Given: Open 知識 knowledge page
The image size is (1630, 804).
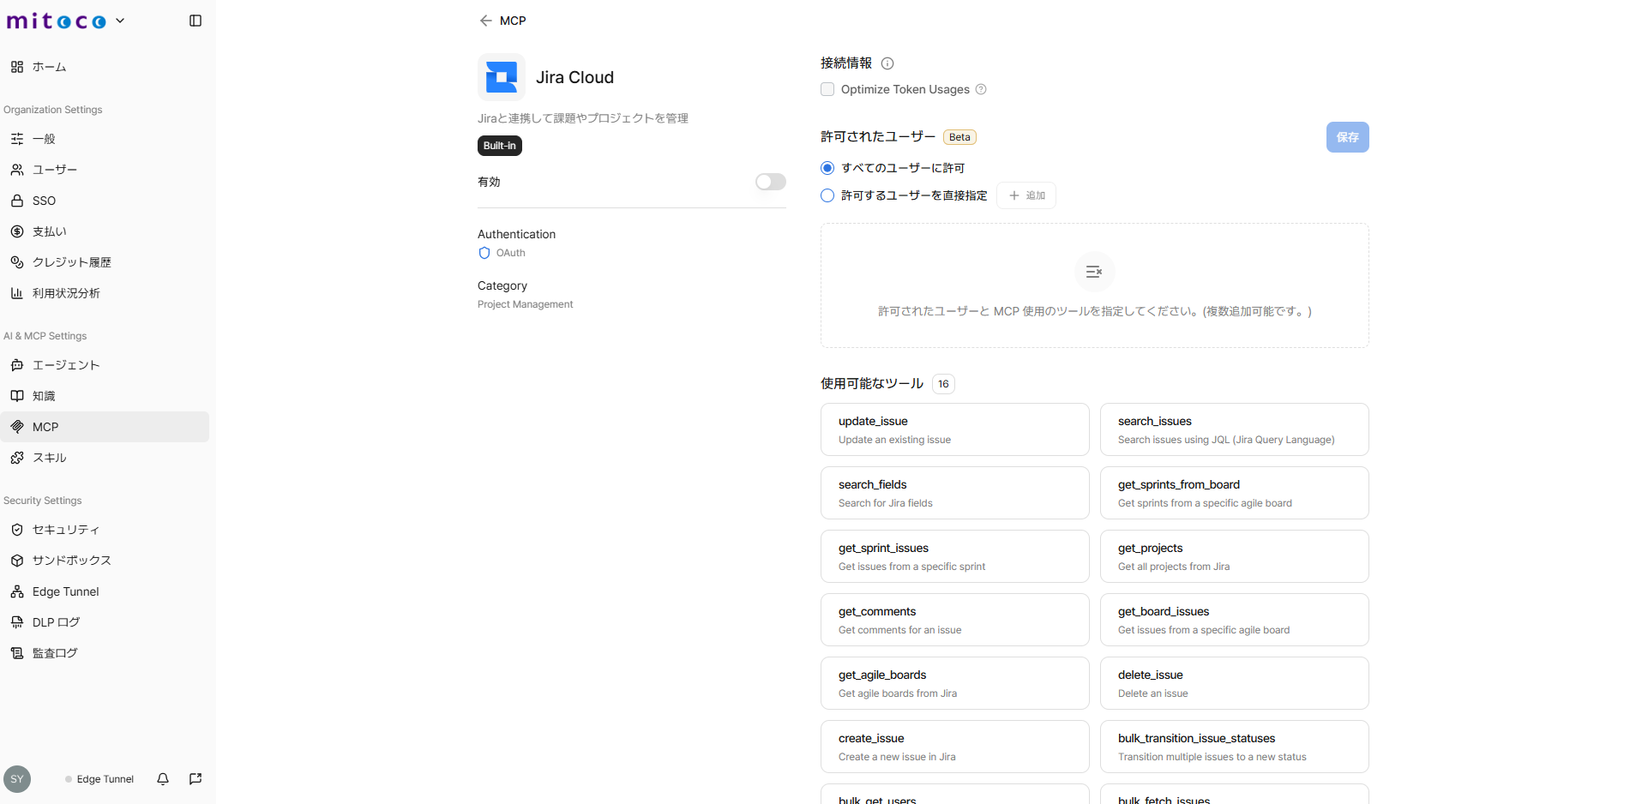Looking at the screenshot, I should pyautogui.click(x=105, y=396).
